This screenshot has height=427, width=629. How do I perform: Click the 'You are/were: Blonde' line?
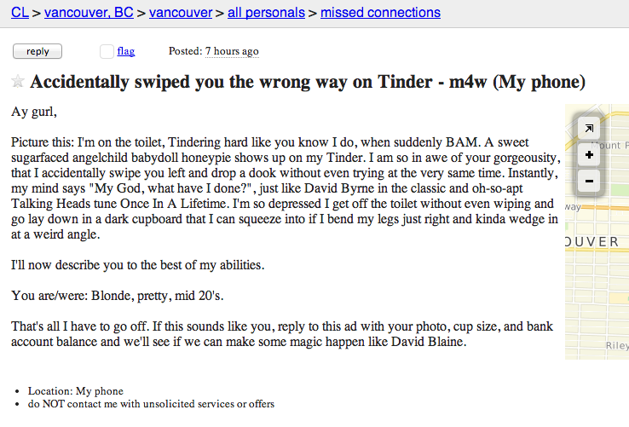tap(117, 296)
